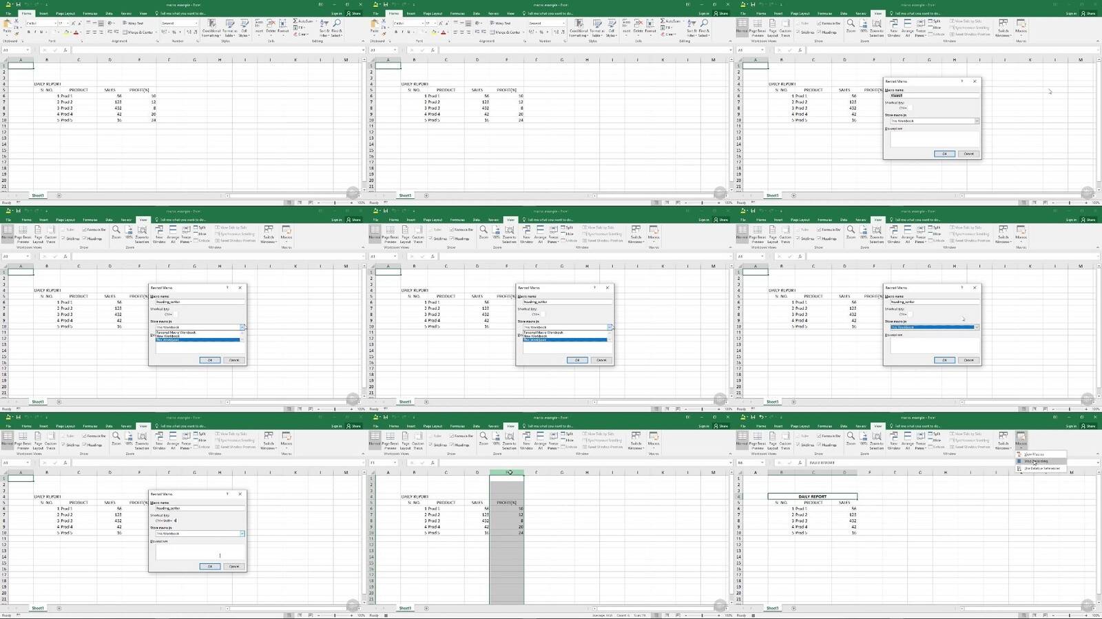Open the font size dropdown in top-middle window
Screen dimensions: 1102x619
(435, 23)
